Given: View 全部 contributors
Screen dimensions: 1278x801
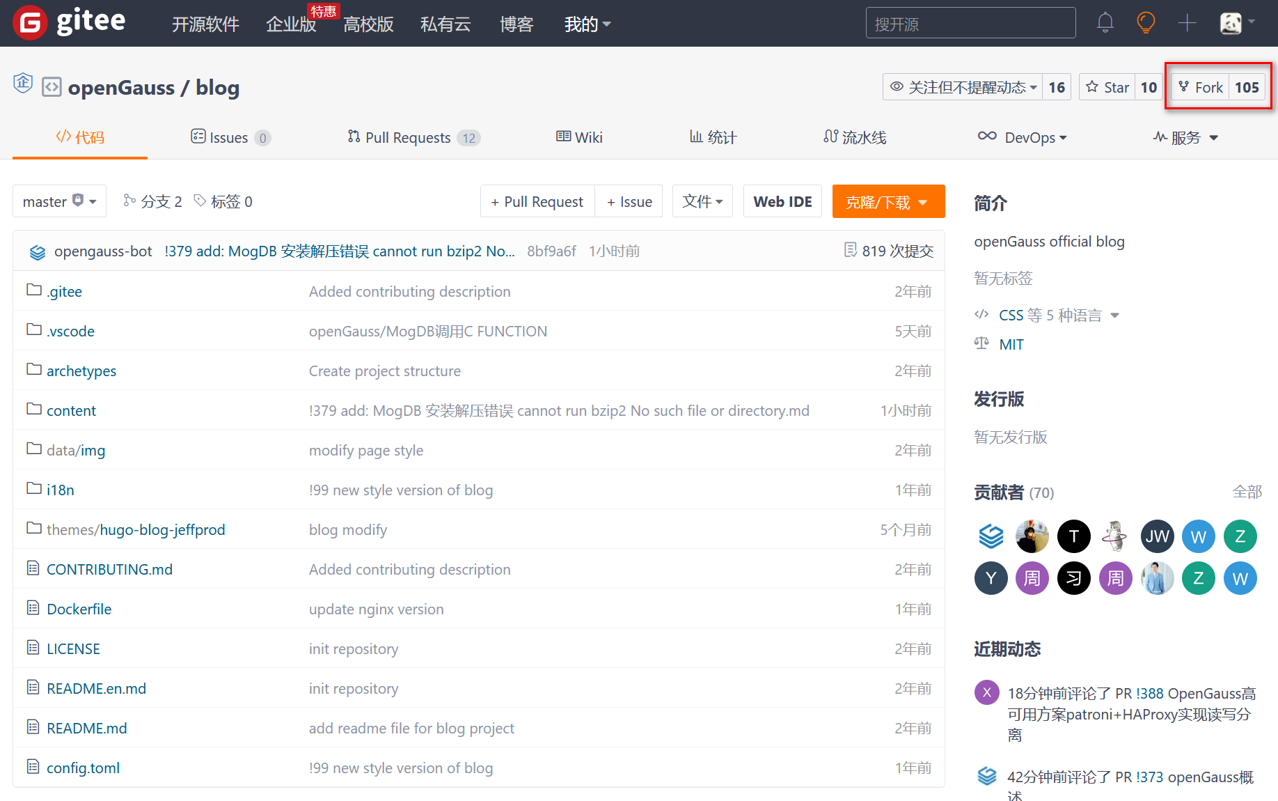Looking at the screenshot, I should (x=1247, y=492).
